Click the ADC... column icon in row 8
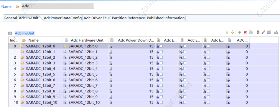280x107 pixels. tap(228, 91)
